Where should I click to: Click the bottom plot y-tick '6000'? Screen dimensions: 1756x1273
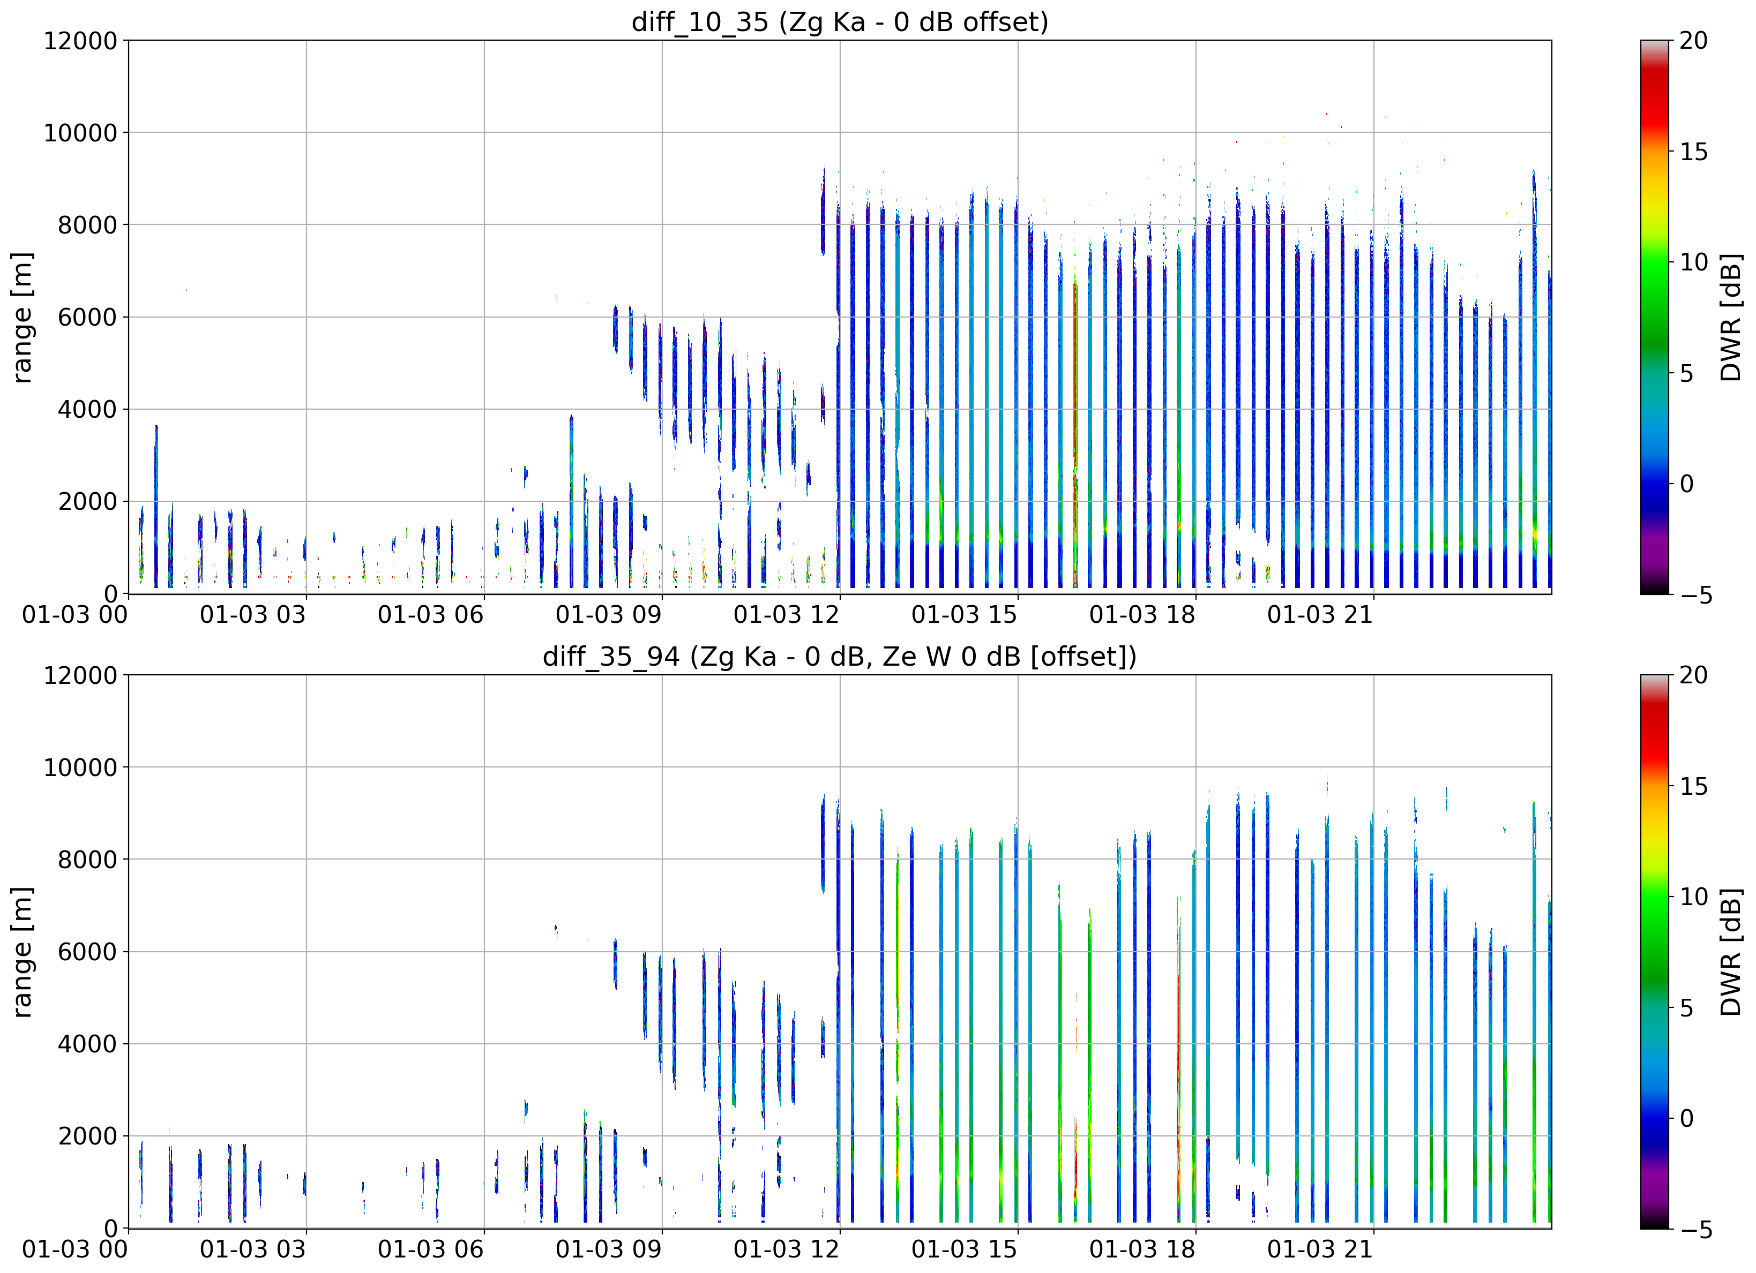click(87, 952)
